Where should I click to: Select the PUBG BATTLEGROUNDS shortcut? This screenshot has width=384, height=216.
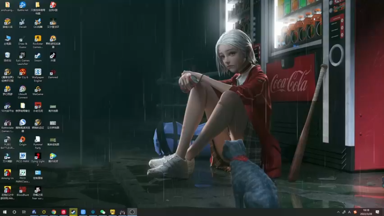[x=7, y=143]
